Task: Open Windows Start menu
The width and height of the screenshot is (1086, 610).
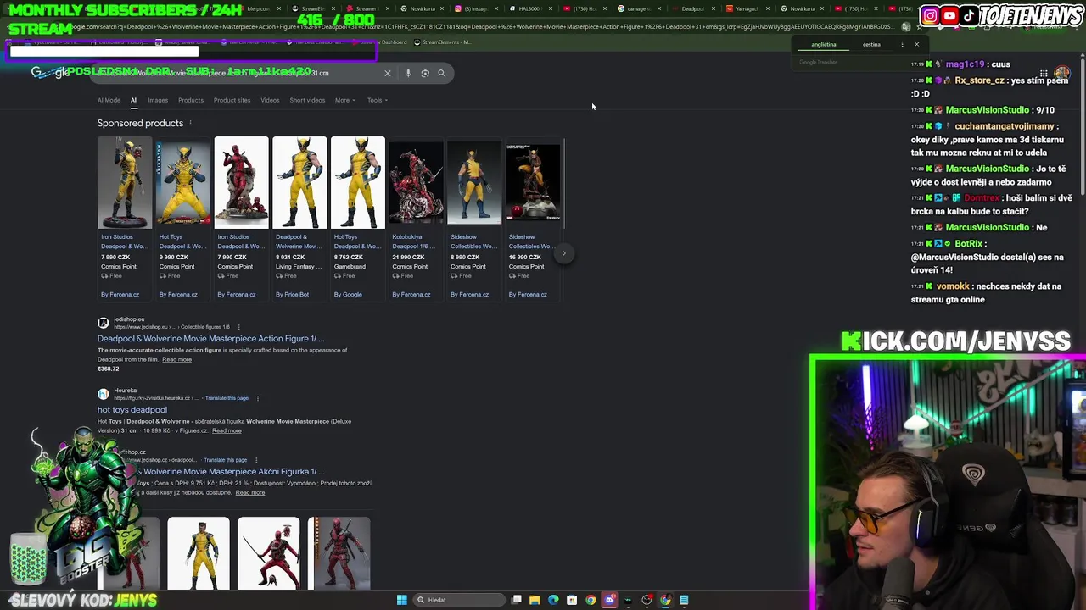Action: (x=401, y=600)
